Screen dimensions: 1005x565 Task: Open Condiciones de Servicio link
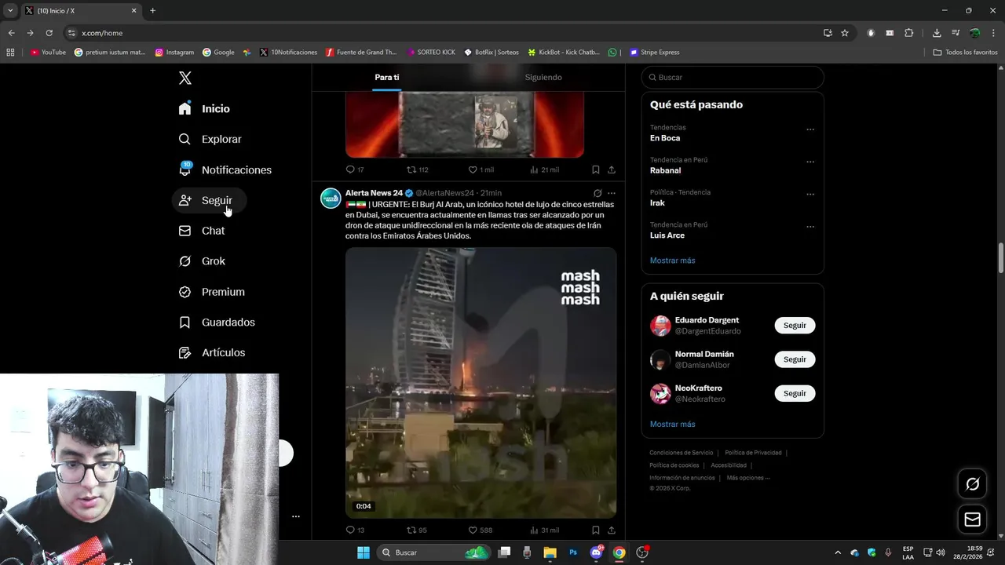point(681,453)
